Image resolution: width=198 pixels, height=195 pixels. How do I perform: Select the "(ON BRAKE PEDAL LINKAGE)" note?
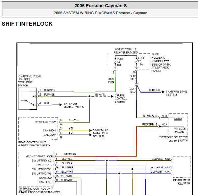30,78
